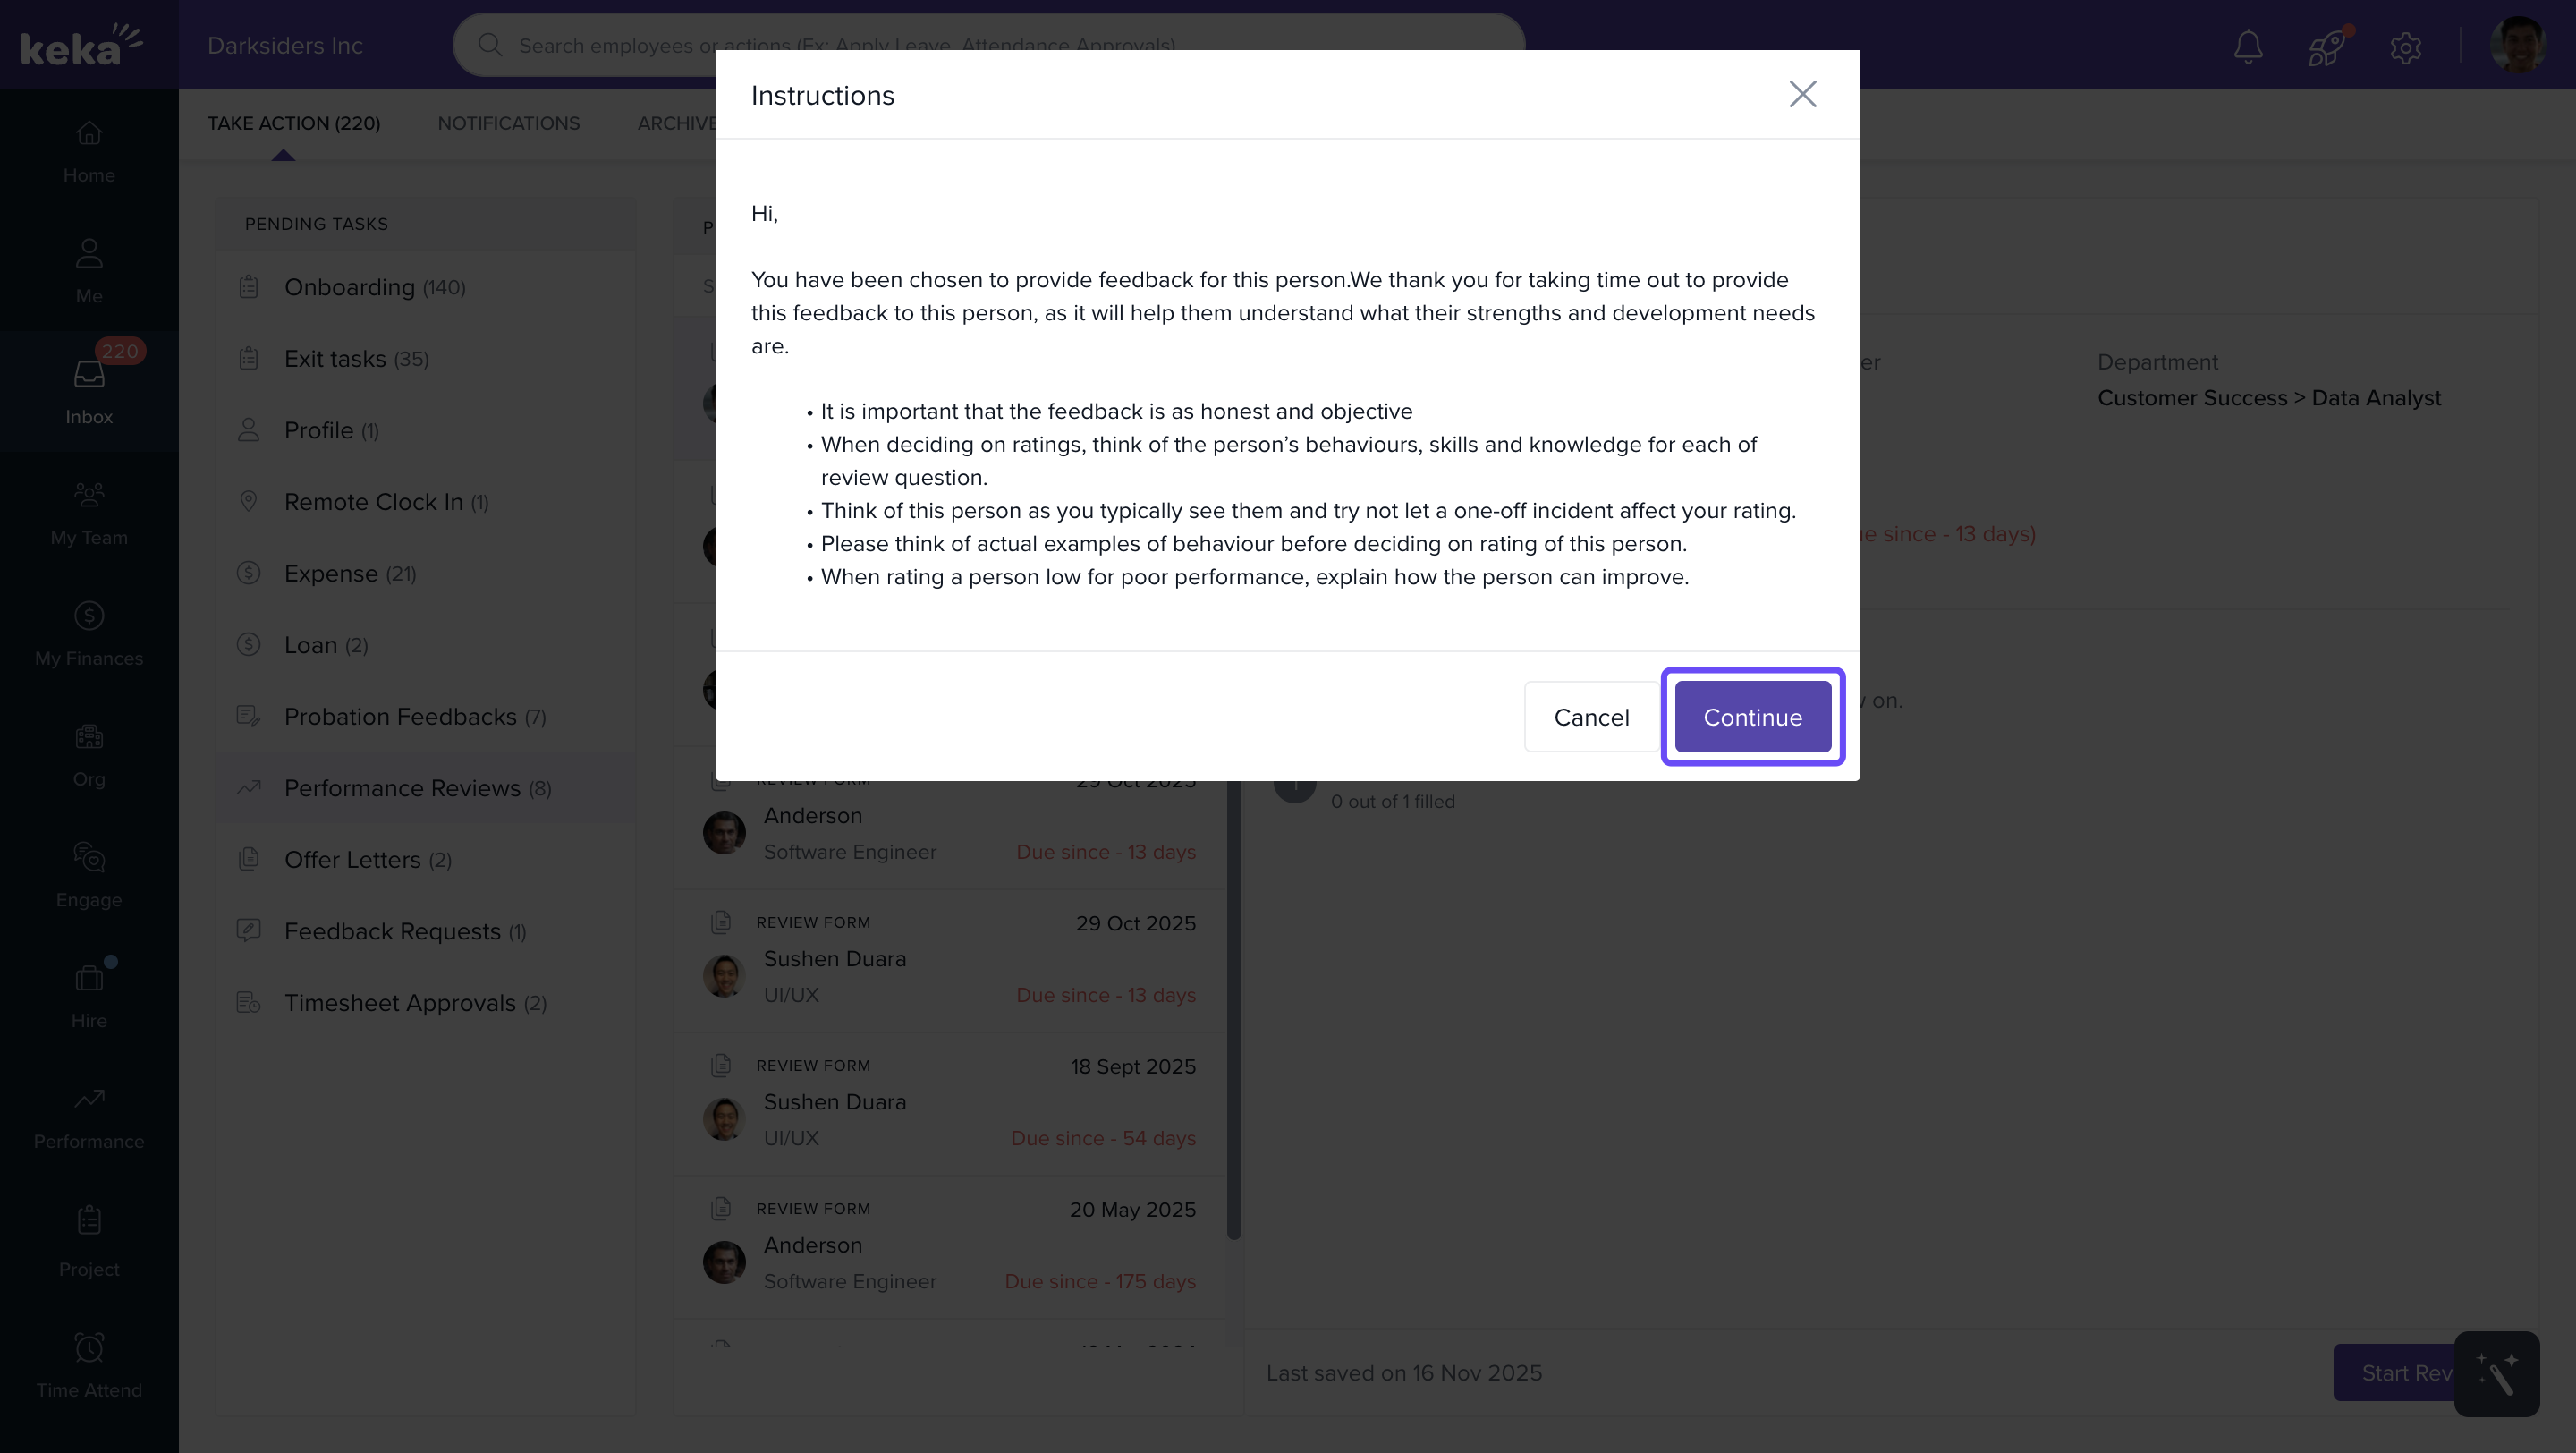Click the magic wand assistant button
Image resolution: width=2576 pixels, height=1453 pixels.
pyautogui.click(x=2496, y=1373)
